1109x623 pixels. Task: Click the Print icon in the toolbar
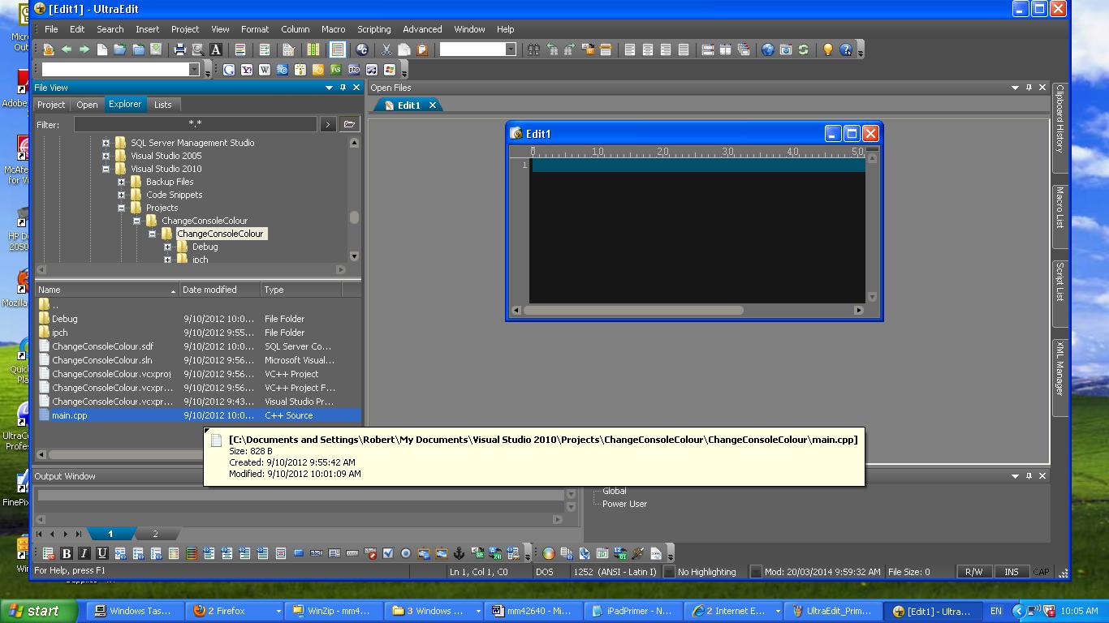(x=180, y=49)
